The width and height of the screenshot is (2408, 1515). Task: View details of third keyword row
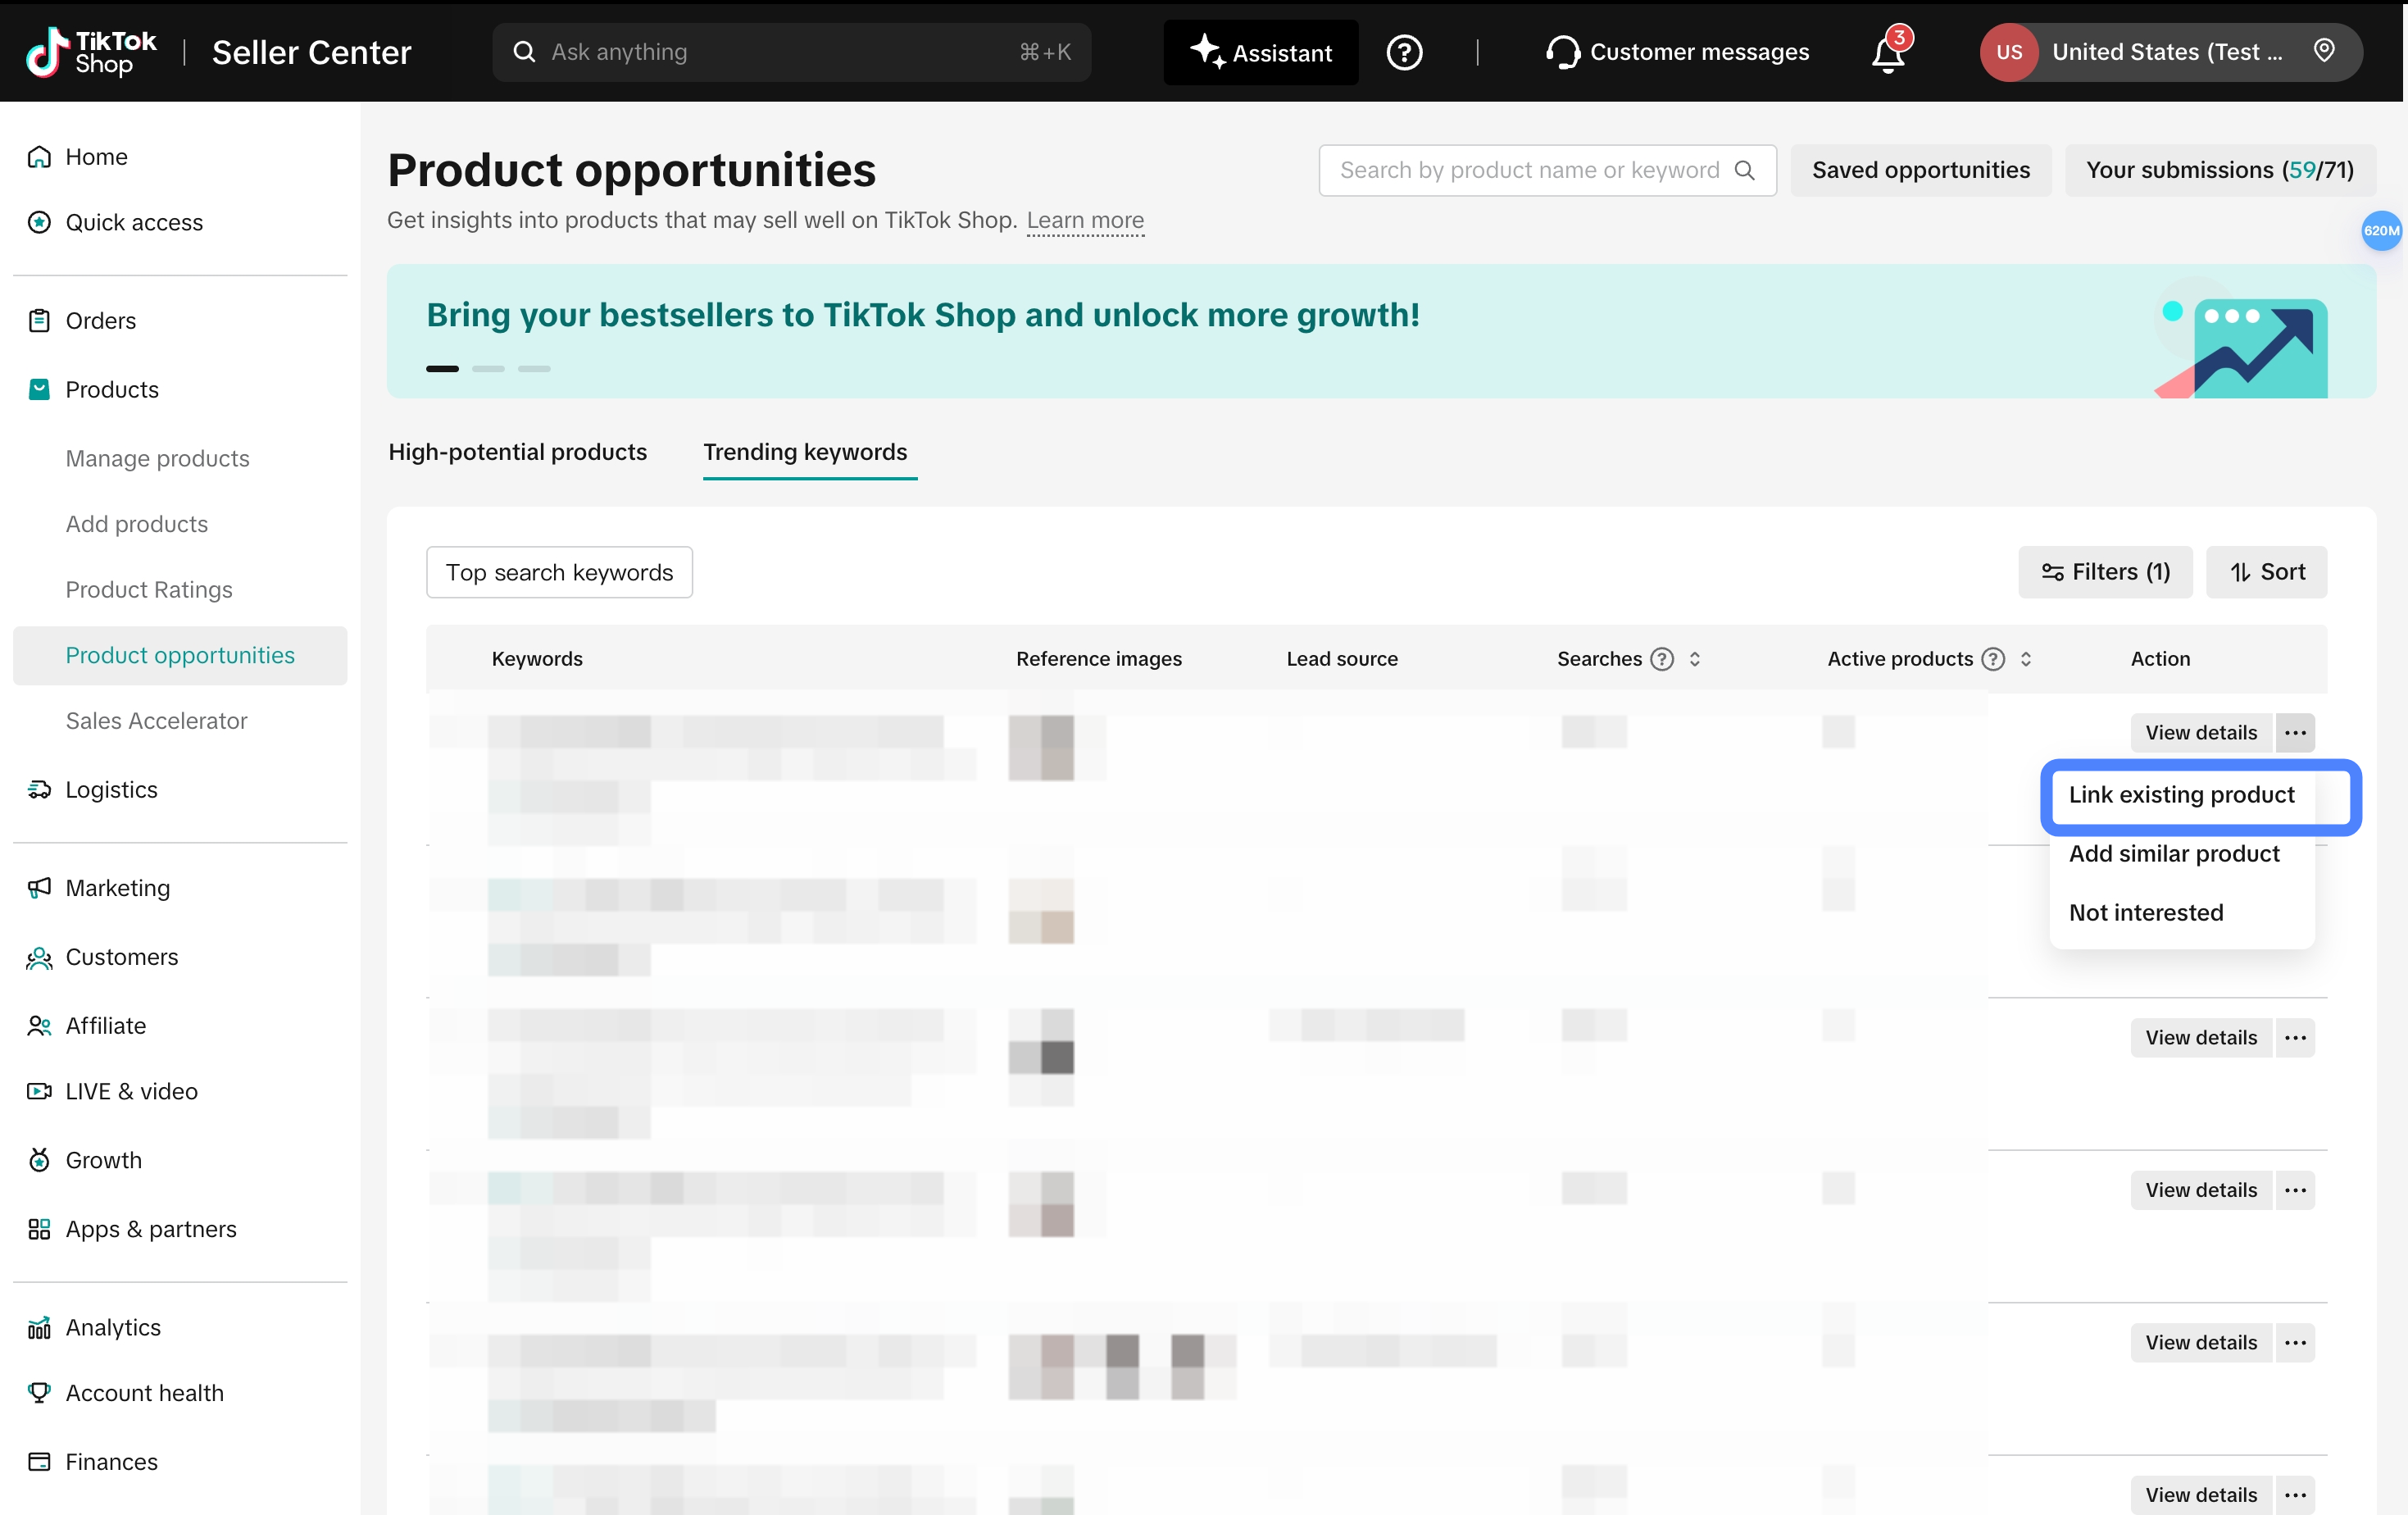2201,1038
